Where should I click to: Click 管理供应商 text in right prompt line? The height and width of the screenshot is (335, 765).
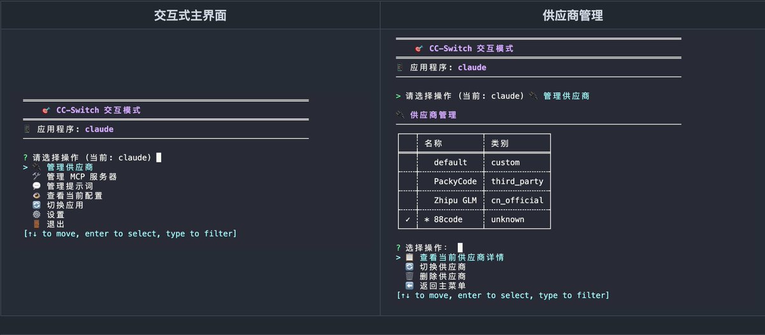pos(566,96)
